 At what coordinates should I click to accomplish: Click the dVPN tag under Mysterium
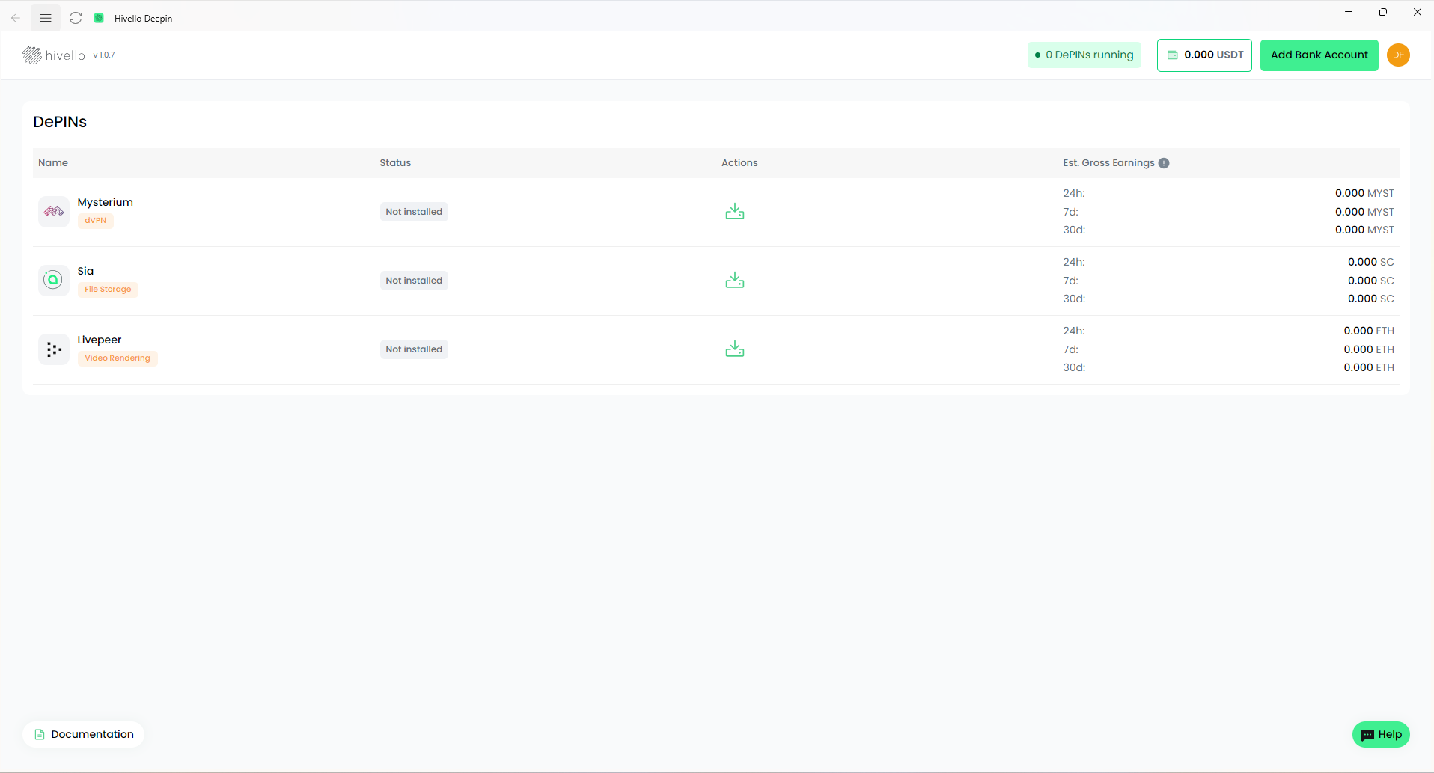coord(95,220)
